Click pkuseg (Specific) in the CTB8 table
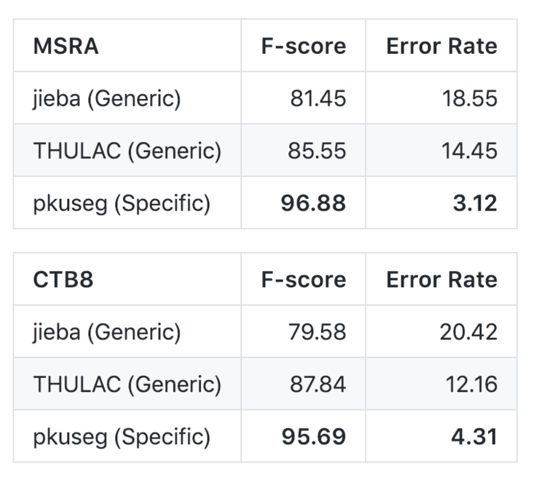 click(x=122, y=437)
